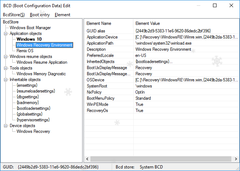Select the SystemRoot element row

162,86
